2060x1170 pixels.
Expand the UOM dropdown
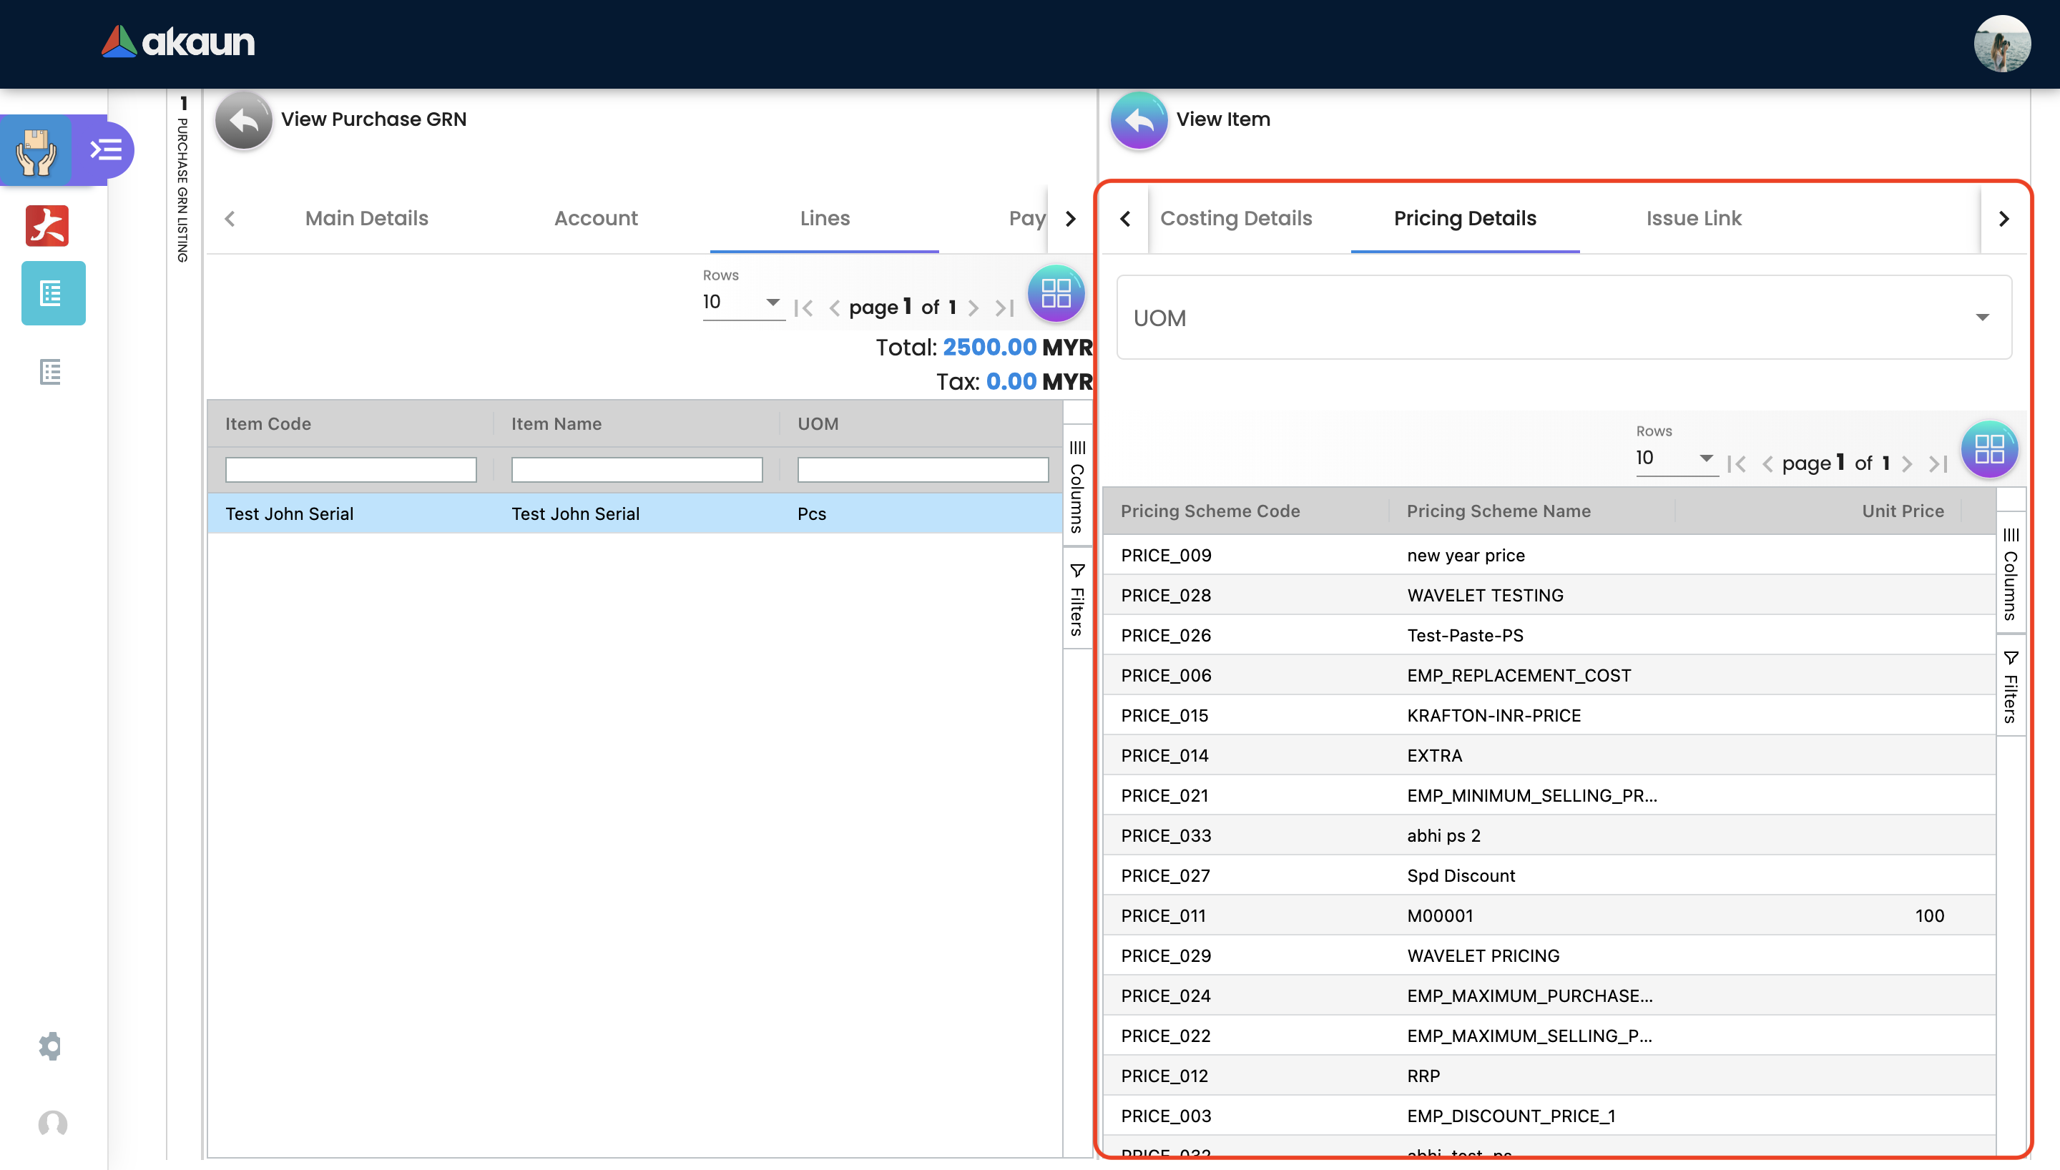tap(1564, 318)
